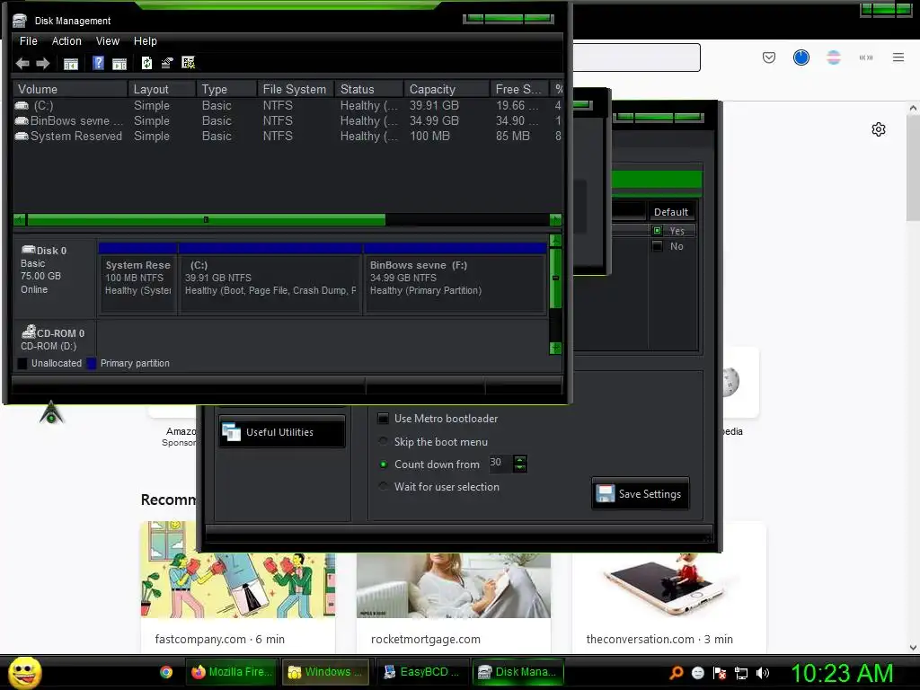Click the striped extension icon in Firefox toolbar
Image resolution: width=920 pixels, height=690 pixels.
833,57
